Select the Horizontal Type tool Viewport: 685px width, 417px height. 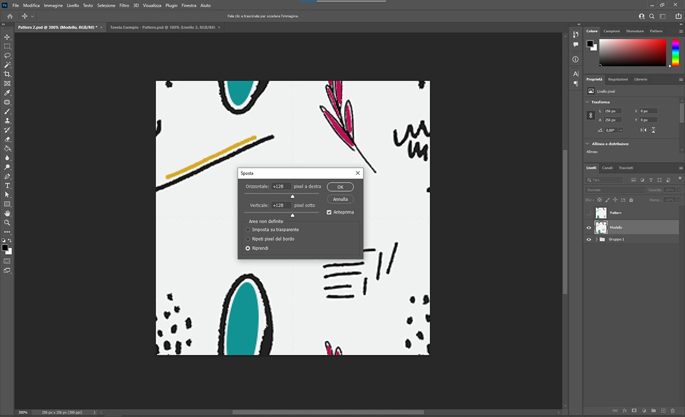coord(7,186)
